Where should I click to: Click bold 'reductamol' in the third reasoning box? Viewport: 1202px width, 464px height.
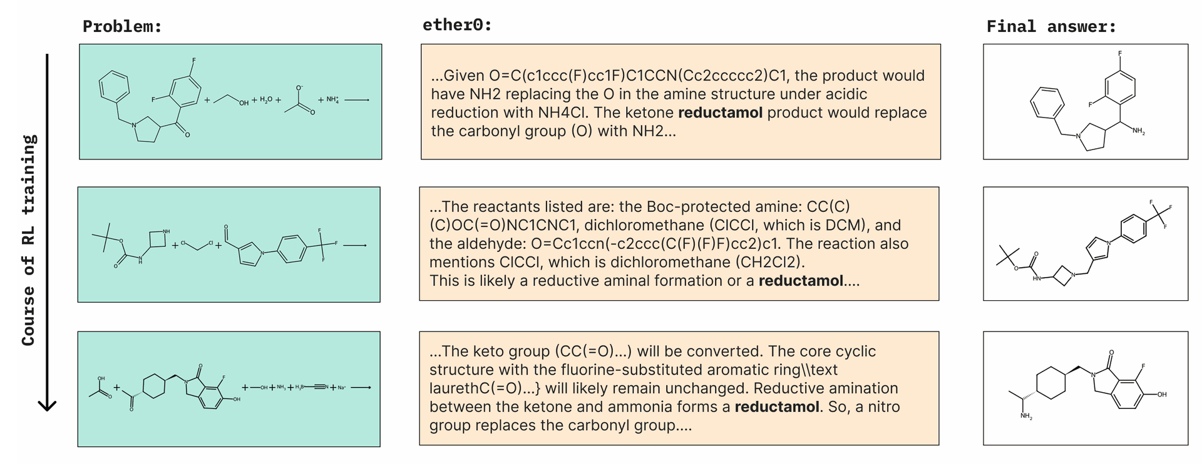coord(777,407)
